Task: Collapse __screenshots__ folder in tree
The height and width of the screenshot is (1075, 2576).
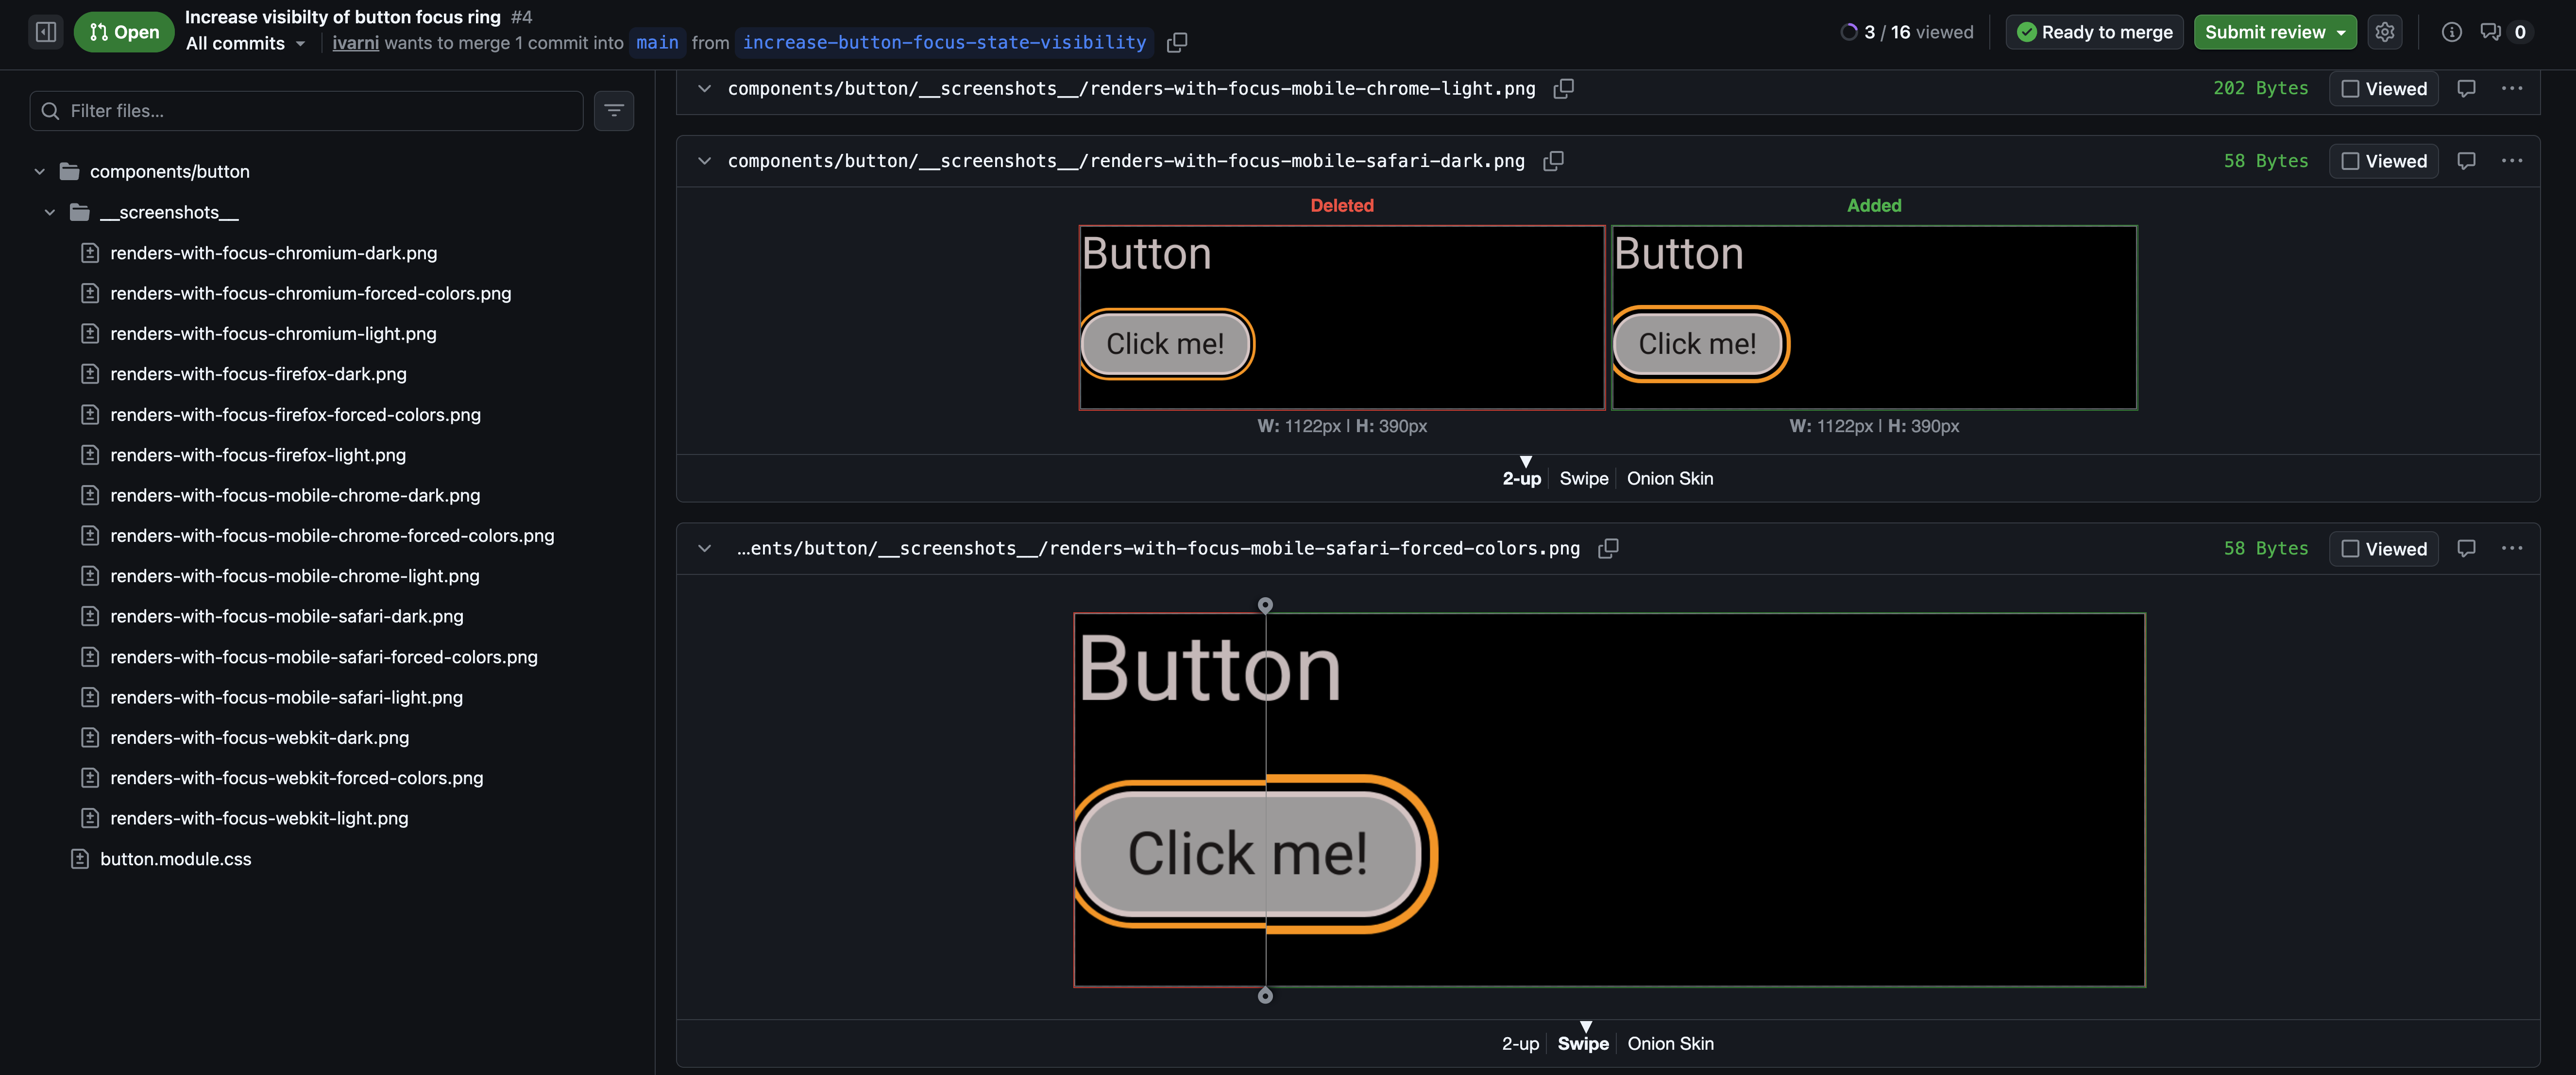Action: tap(50, 212)
